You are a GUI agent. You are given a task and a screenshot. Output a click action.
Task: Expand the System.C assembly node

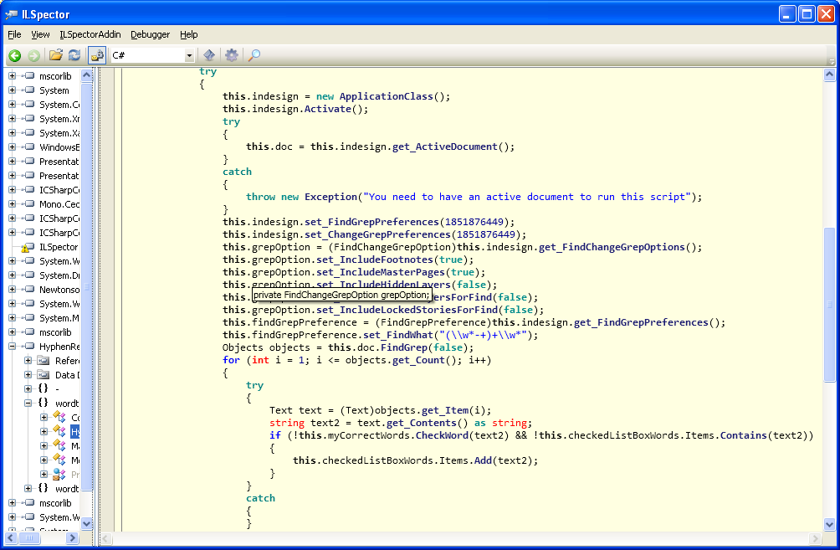point(12,105)
